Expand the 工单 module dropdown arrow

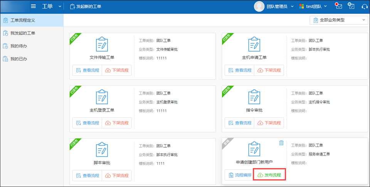[x=60, y=7]
